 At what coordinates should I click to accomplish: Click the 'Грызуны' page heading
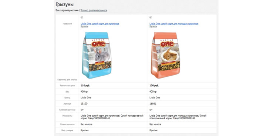pos(65,4)
